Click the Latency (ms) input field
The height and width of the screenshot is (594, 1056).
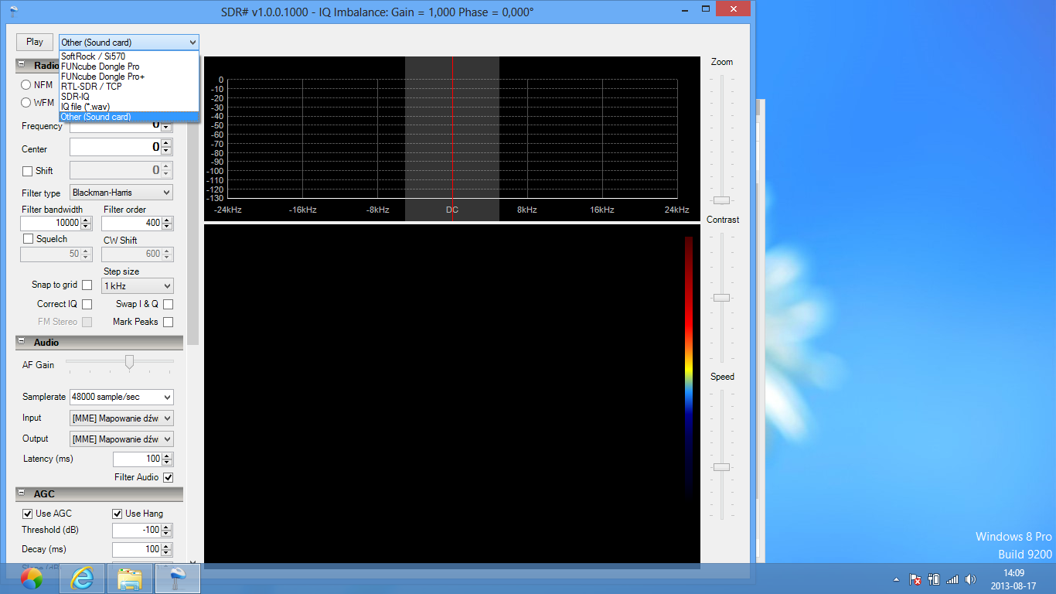tap(137, 459)
